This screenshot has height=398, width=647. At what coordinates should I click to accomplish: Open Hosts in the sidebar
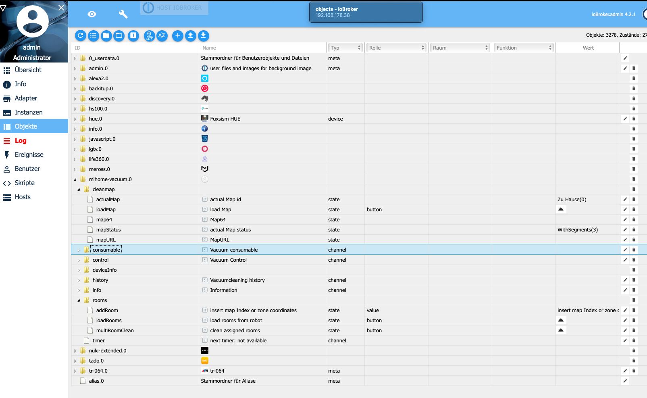pyautogui.click(x=34, y=197)
